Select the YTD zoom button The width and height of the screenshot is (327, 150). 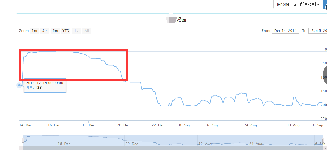pyautogui.click(x=66, y=31)
